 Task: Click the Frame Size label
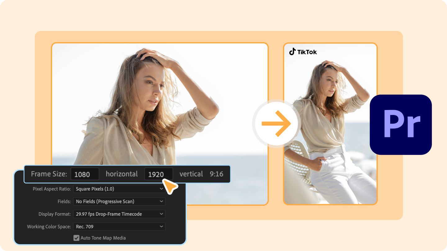tap(49, 174)
